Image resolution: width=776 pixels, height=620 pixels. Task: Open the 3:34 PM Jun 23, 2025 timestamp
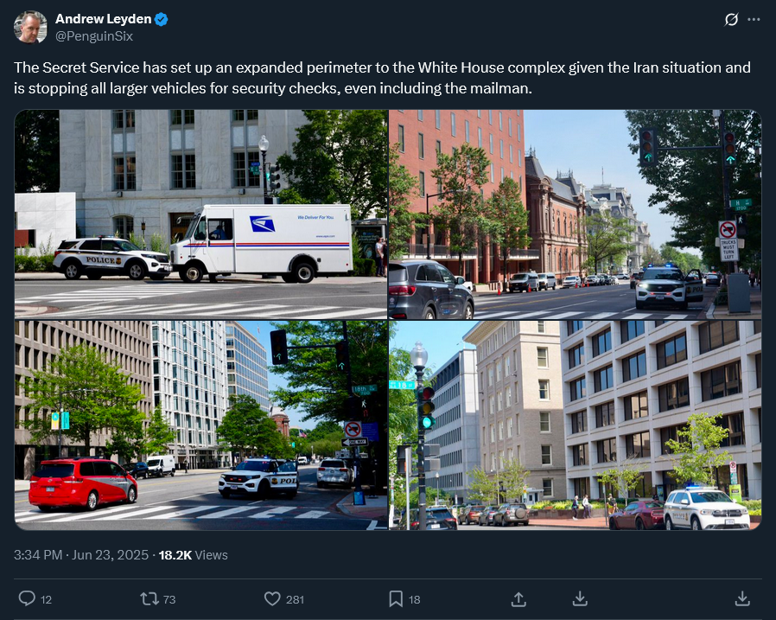[81, 555]
